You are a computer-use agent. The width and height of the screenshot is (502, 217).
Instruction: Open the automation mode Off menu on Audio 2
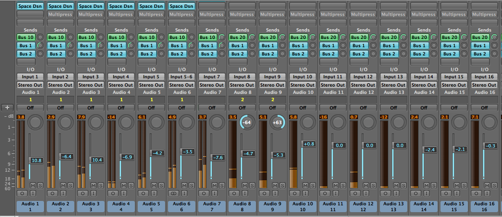[61, 108]
